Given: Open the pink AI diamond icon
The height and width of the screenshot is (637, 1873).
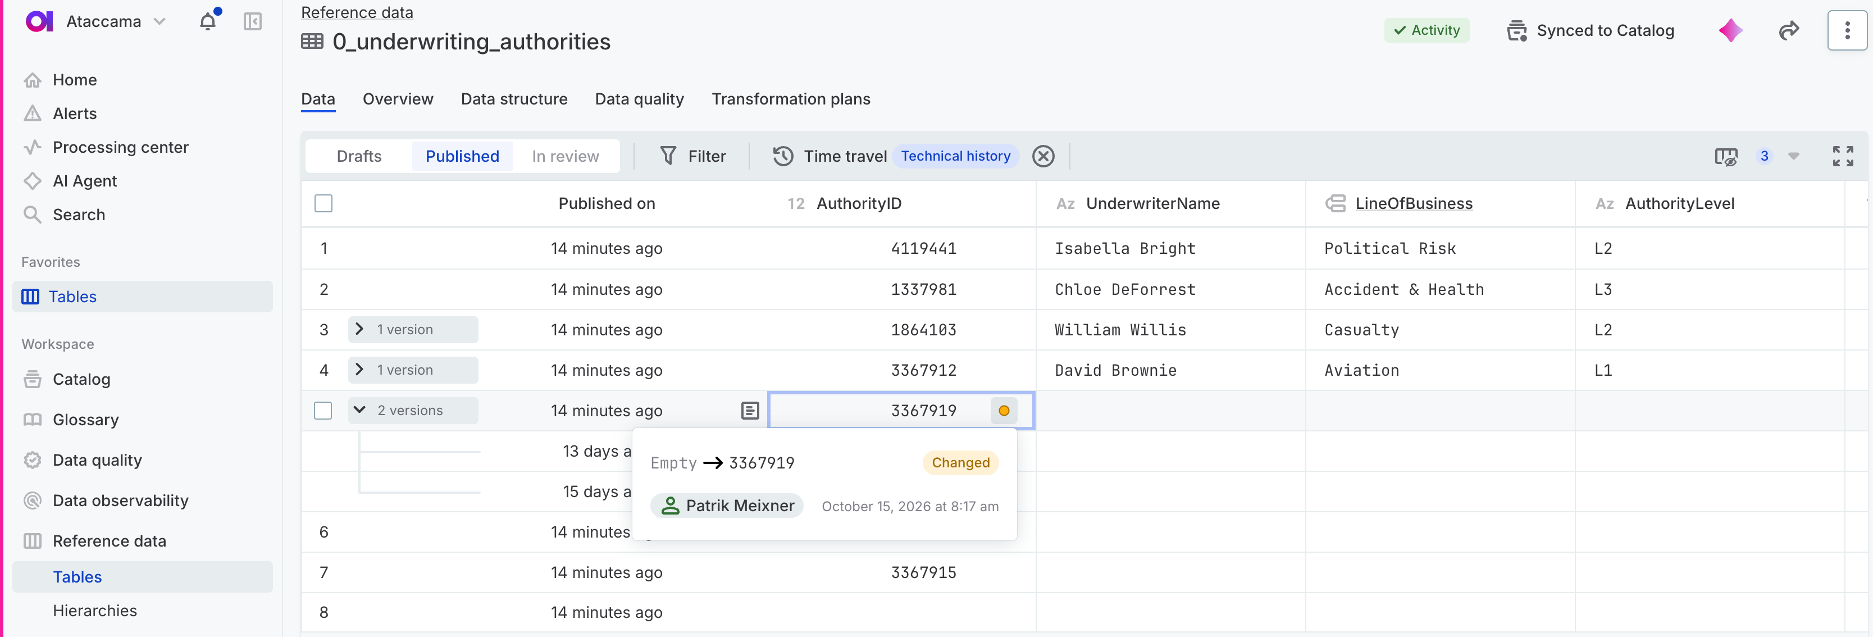Looking at the screenshot, I should tap(1730, 30).
